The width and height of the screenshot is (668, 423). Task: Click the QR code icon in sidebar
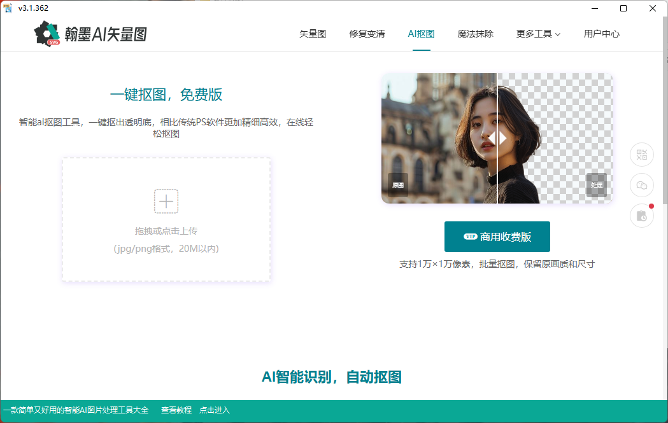(x=642, y=155)
